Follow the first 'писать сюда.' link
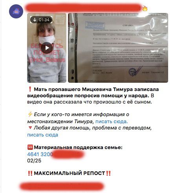 pos(112,122)
